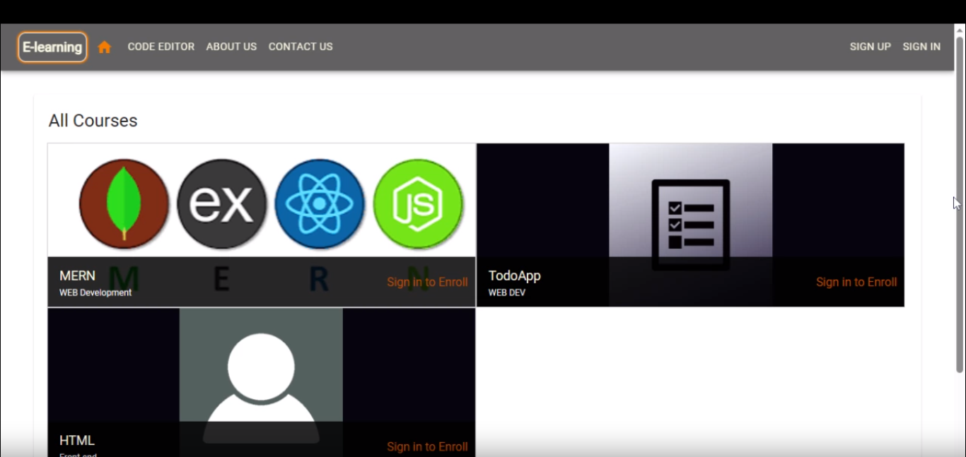Click the HTML course user avatar icon
Screen dimensions: 966x457
tap(261, 381)
